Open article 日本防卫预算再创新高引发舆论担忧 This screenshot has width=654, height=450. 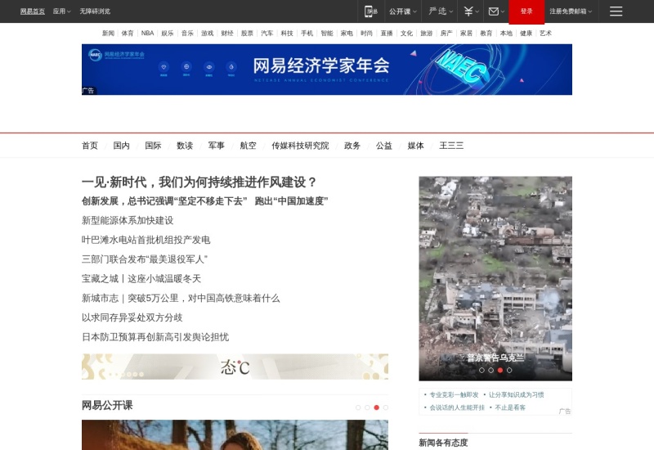155,337
